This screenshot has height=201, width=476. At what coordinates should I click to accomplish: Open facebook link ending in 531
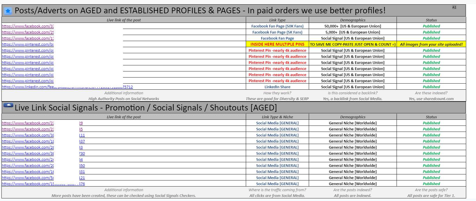pos(43,172)
